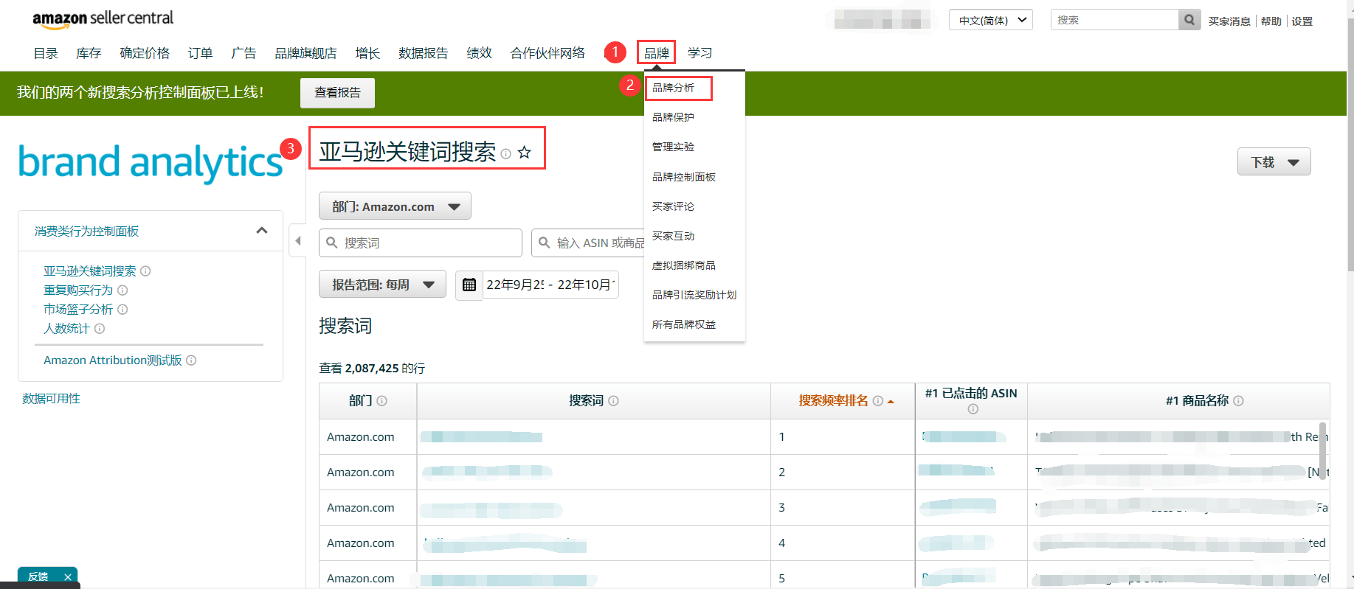This screenshot has width=1354, height=589.
Task: Open 亚马逊关键词搜索 sidebar link
Action: tap(90, 271)
